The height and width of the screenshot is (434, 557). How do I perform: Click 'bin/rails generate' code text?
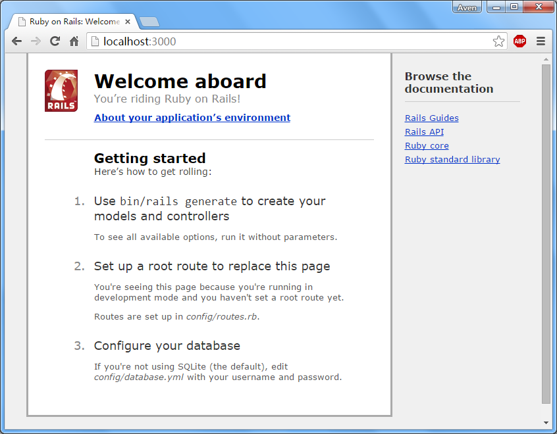(x=178, y=201)
